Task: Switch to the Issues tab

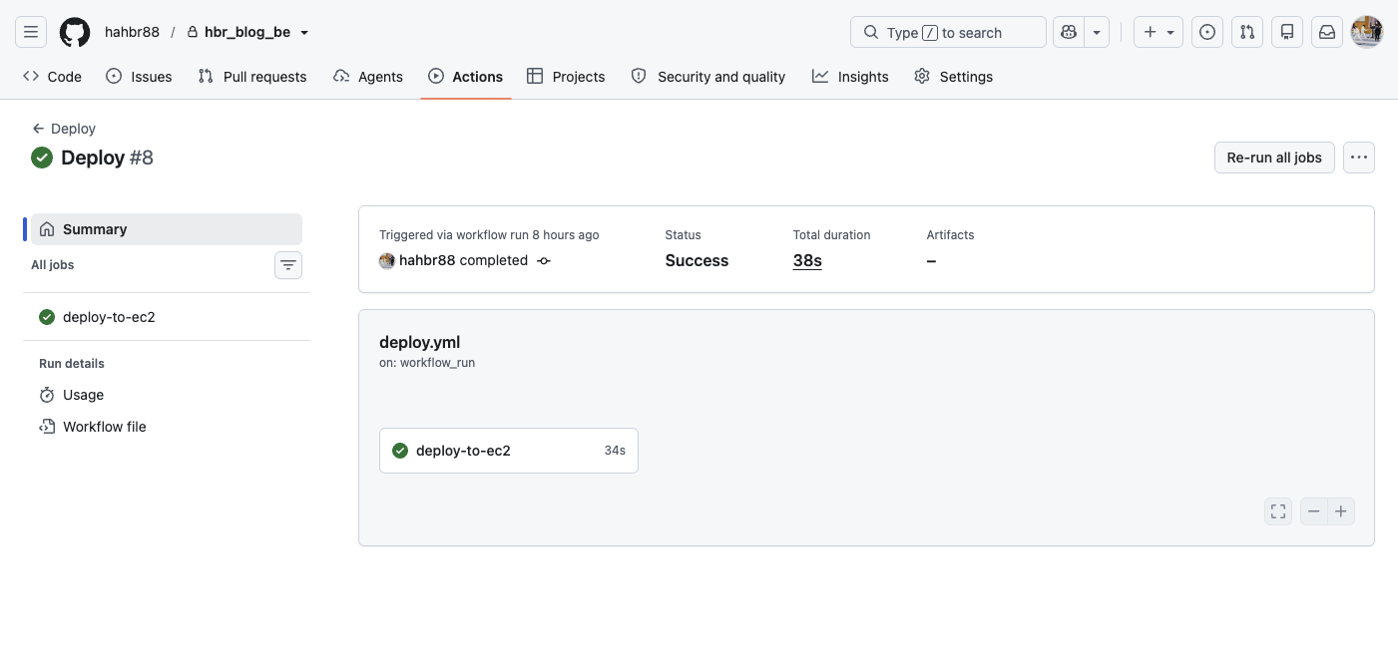Action: (139, 77)
